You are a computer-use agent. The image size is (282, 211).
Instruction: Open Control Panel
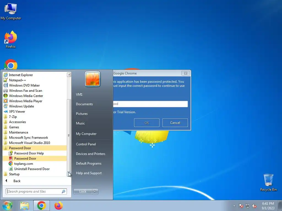pos(93,144)
